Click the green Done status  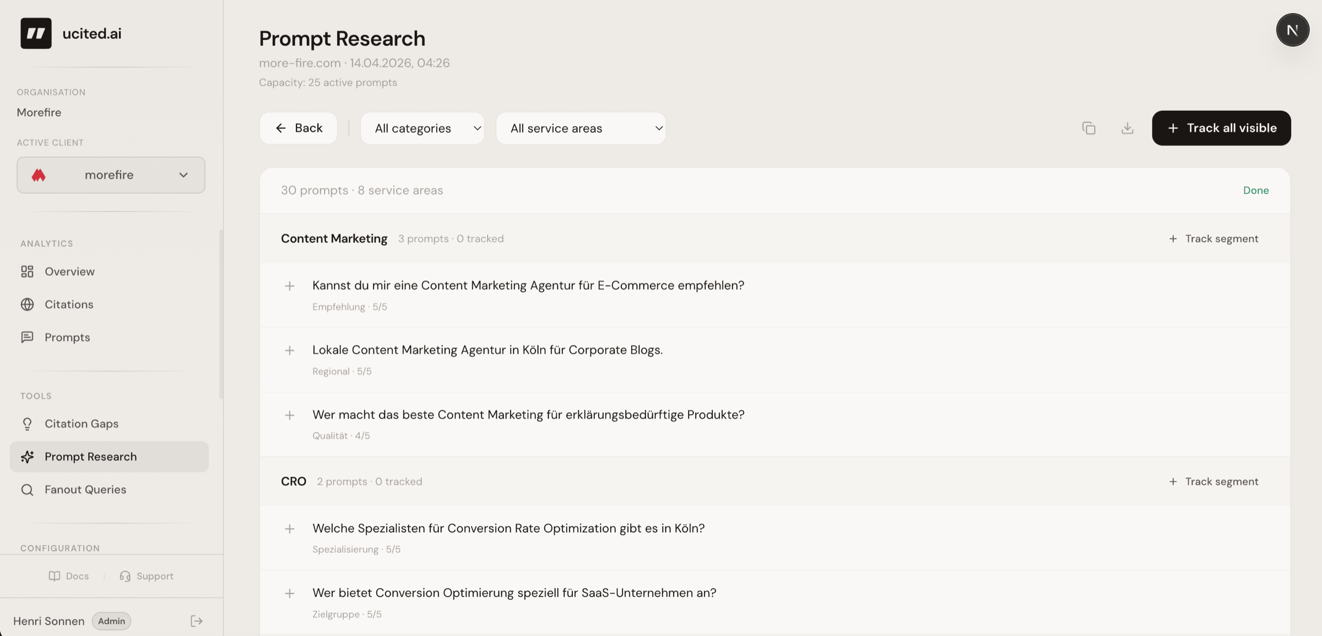(1256, 191)
